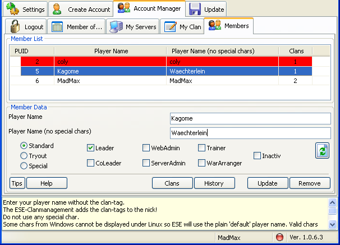Click the My Servers computer icon
340x245 pixels.
tap(116, 27)
